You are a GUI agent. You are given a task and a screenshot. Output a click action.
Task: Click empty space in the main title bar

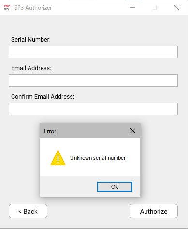pyautogui.click(x=90, y=8)
